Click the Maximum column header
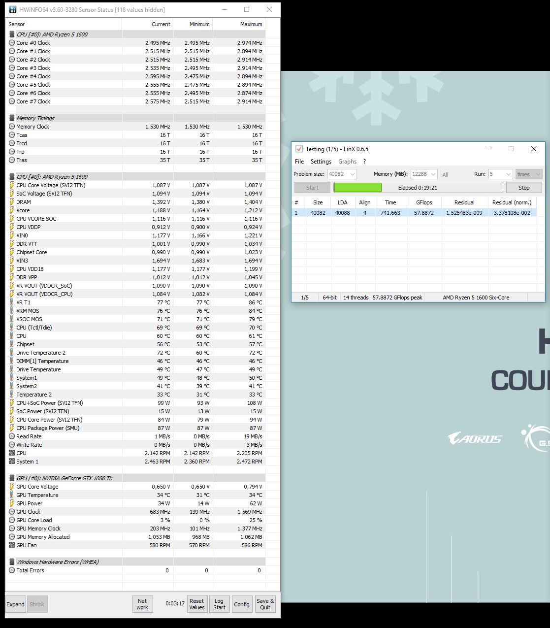The image size is (550, 628). click(239, 24)
